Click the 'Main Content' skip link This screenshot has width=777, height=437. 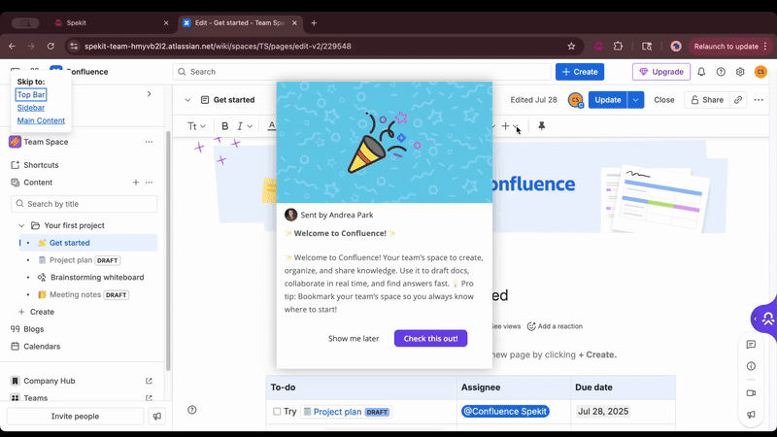[41, 120]
